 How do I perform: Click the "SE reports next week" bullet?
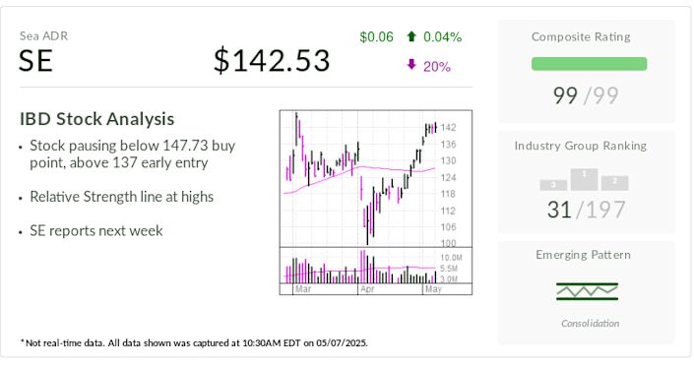tap(96, 230)
